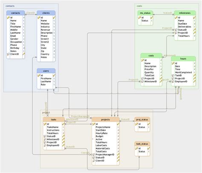Screen dimensions: 202x173
Task: Click the ProjectManagerID relationship label above projects
Action: 80,116
